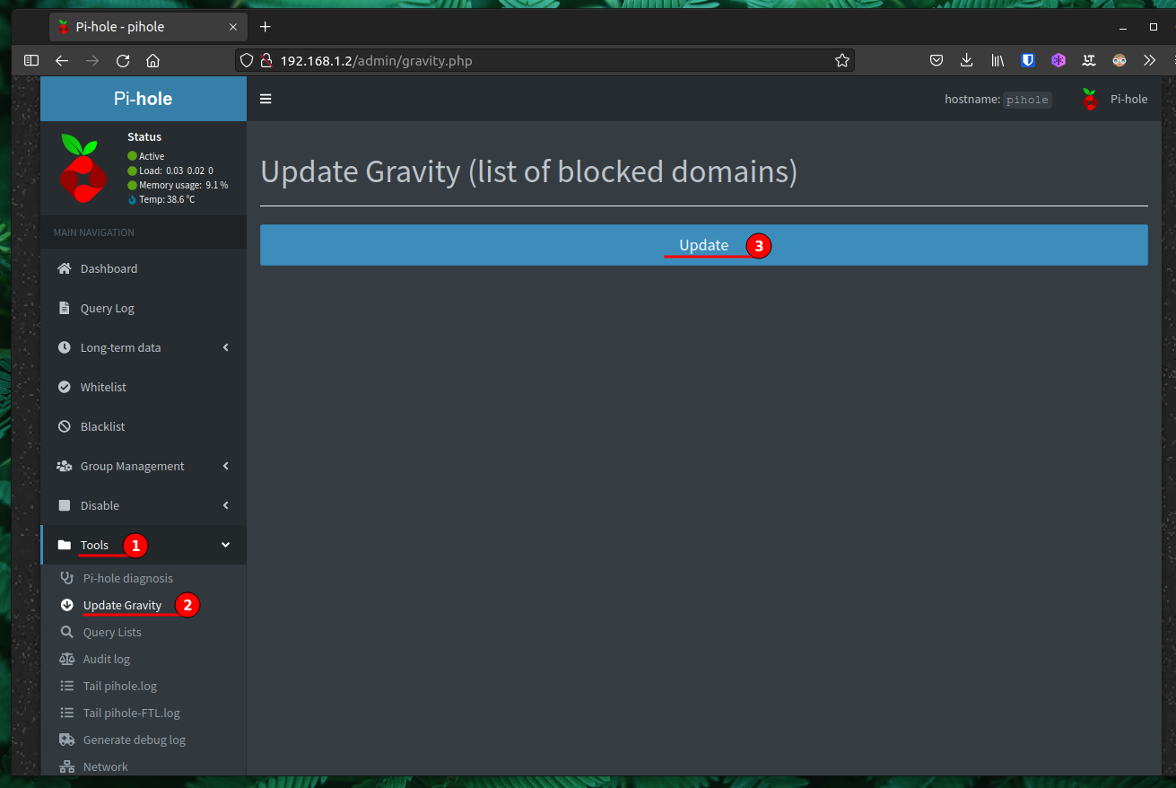Open the Network link in sidebar
The width and height of the screenshot is (1176, 788).
click(x=106, y=766)
